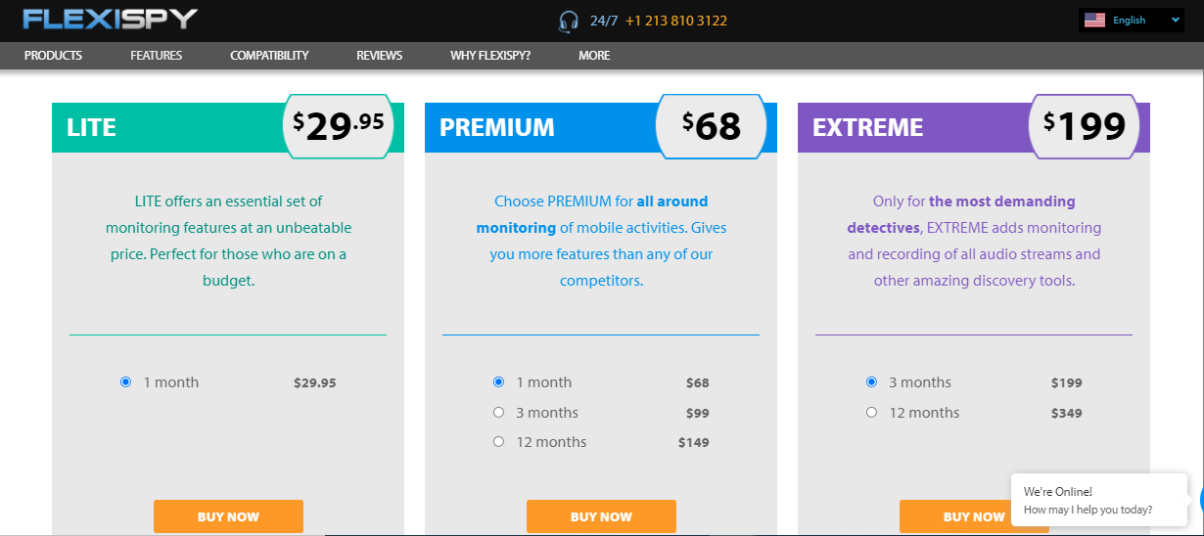Open the We're Online chat widget
This screenshot has height=536, width=1204.
coord(1099,500)
